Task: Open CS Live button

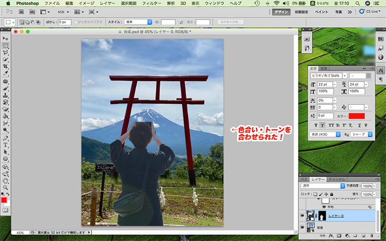Action: [370, 11]
